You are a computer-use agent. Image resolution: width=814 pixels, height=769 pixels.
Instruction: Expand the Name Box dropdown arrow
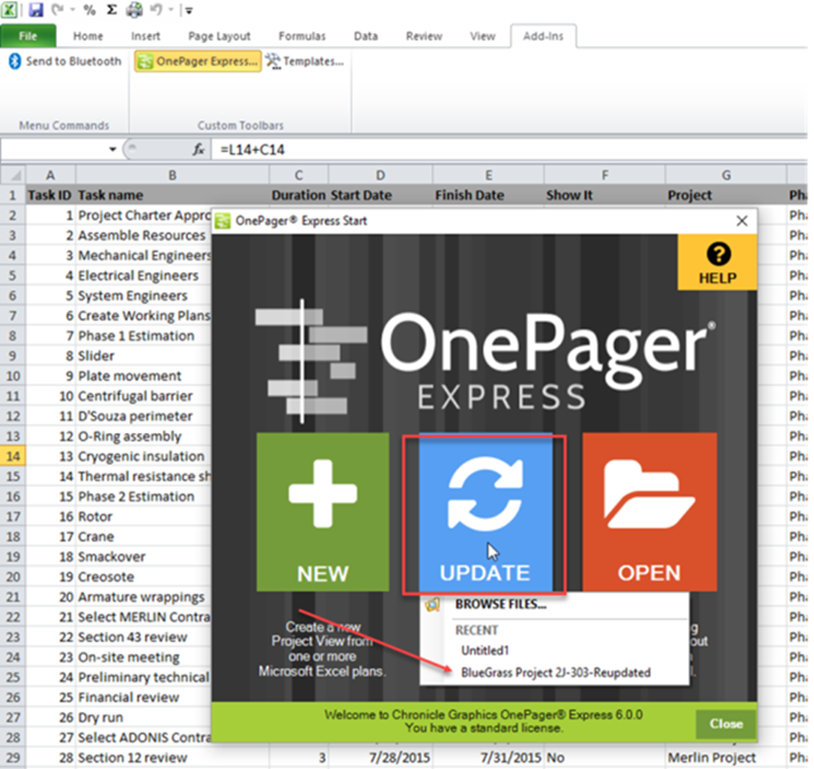point(113,148)
